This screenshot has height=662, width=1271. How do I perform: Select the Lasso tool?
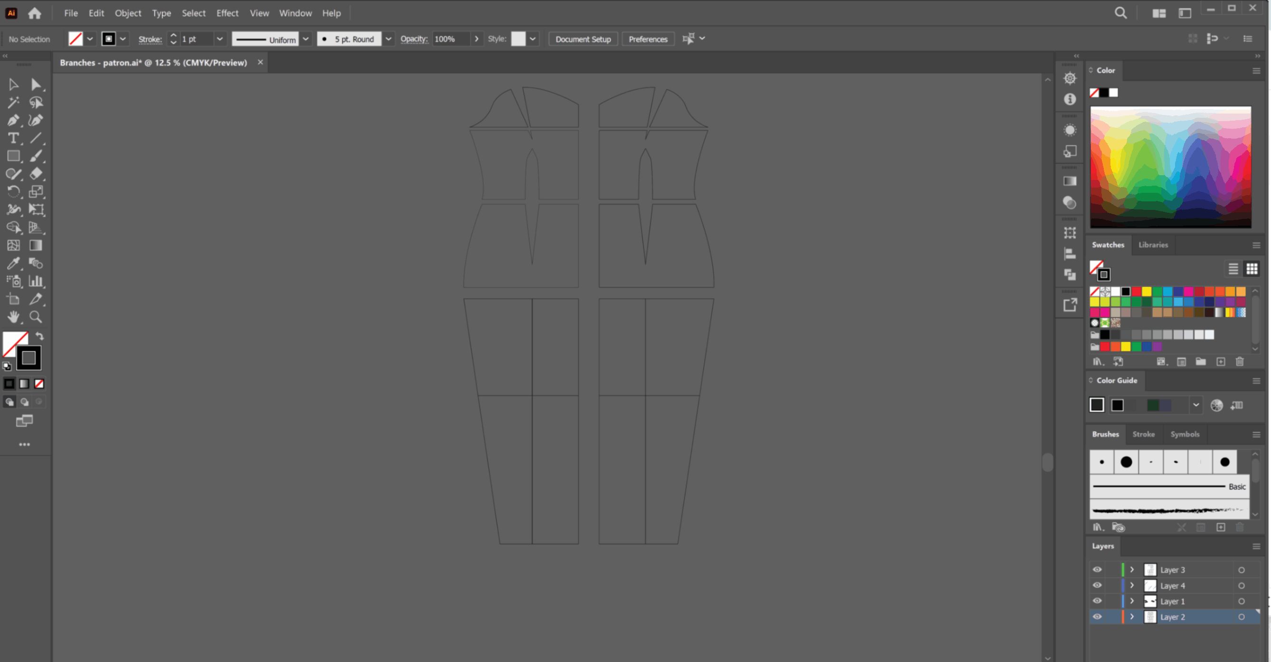[x=36, y=103]
